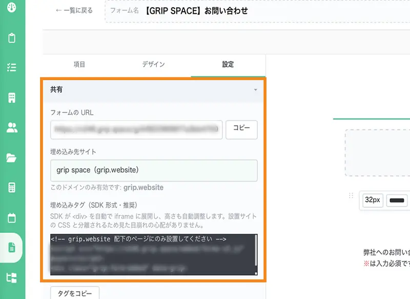This screenshot has width=410, height=299.
Task: Click the フォームの URL text field
Action: point(136,129)
